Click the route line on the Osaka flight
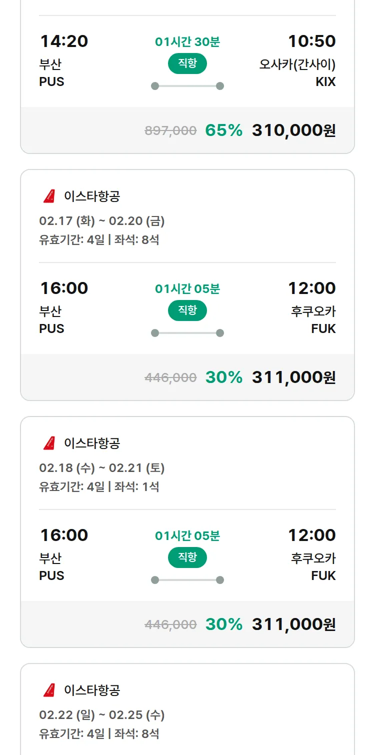The image size is (375, 755). pyautogui.click(x=187, y=86)
